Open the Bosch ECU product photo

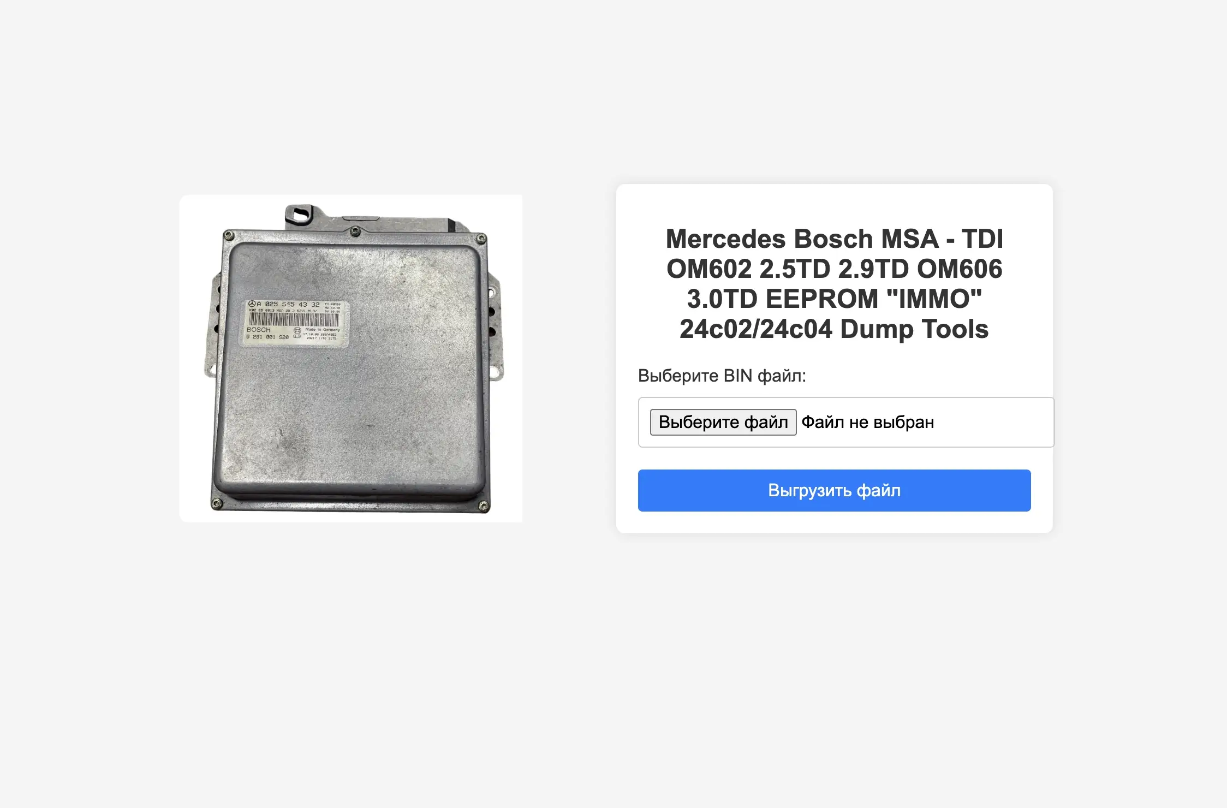(351, 359)
